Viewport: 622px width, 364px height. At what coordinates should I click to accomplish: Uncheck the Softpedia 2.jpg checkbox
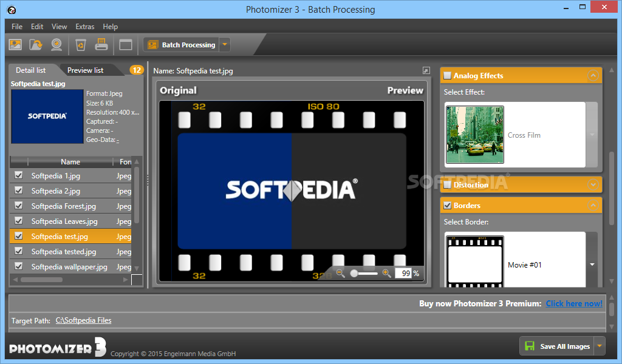(x=19, y=190)
